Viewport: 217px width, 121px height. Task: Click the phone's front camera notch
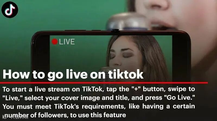[116, 31]
